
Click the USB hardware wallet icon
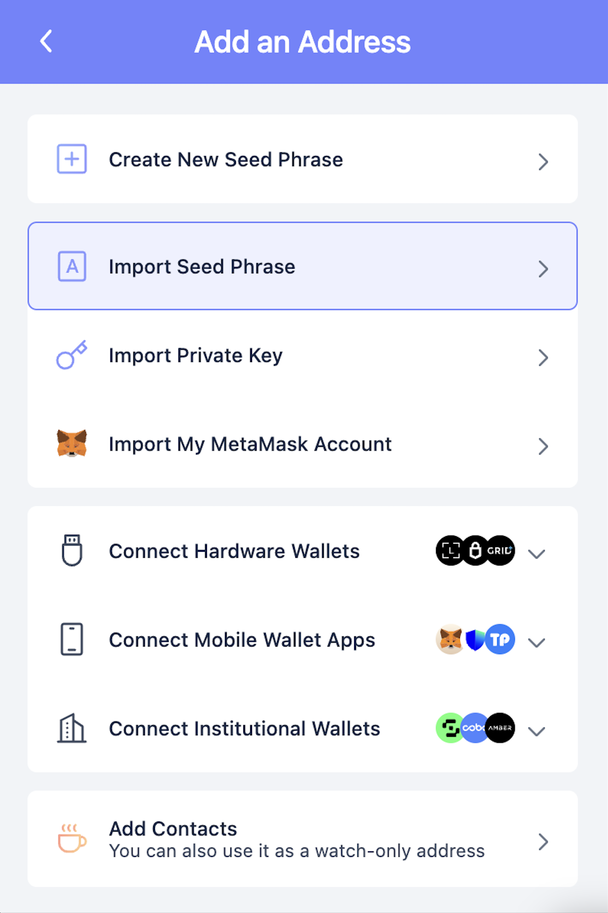coord(72,550)
